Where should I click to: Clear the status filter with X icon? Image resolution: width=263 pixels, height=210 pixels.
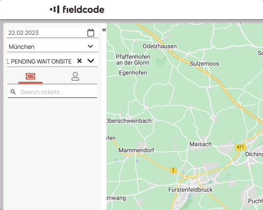79,61
